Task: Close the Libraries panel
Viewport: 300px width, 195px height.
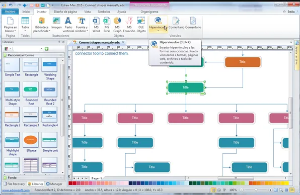Action: point(63,42)
